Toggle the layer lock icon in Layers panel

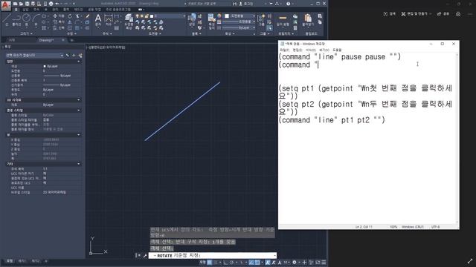[x=147, y=16]
